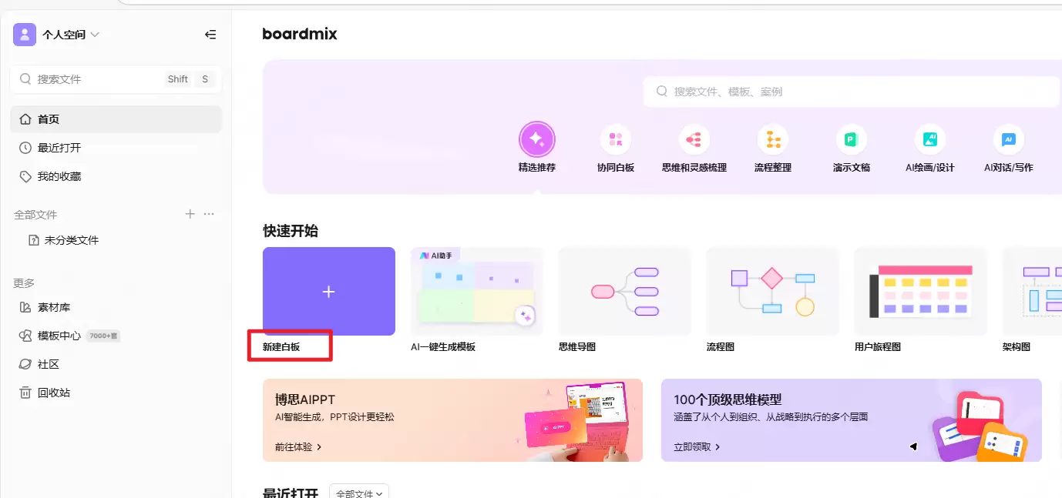
Task: Select the 协同白板 category icon
Action: click(x=616, y=139)
